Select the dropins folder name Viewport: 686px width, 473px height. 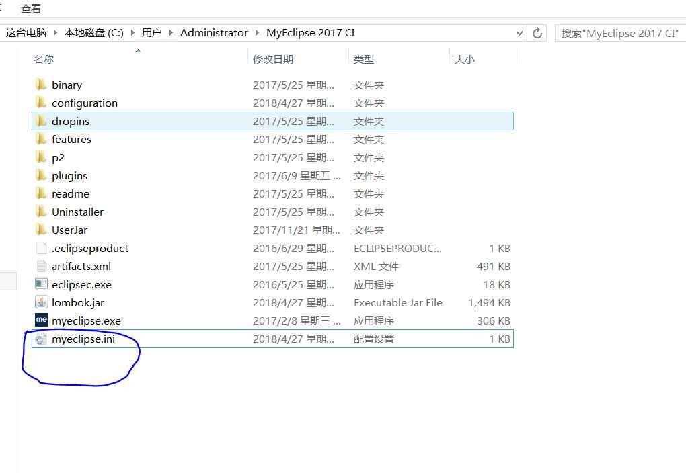[x=71, y=121]
